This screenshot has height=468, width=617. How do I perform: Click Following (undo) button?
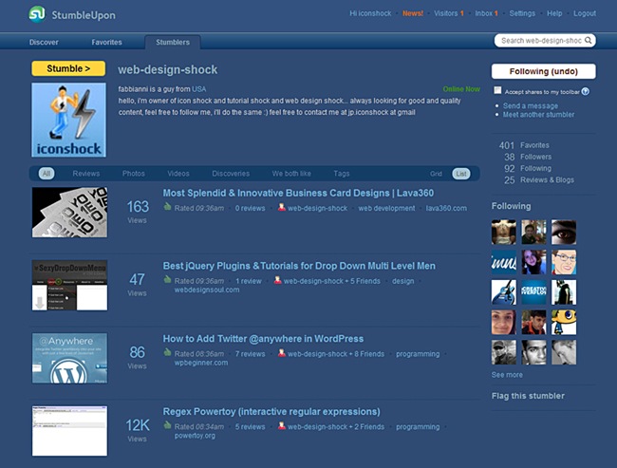click(543, 70)
